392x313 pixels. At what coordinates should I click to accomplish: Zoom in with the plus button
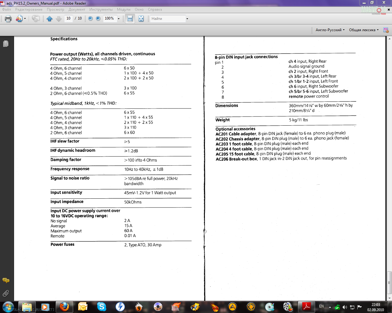coord(98,18)
